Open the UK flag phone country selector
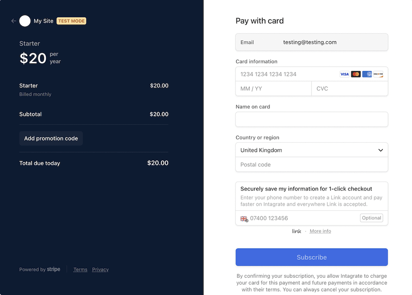The height and width of the screenshot is (295, 412). click(244, 218)
